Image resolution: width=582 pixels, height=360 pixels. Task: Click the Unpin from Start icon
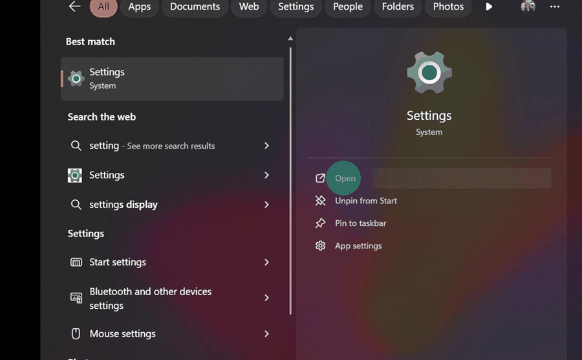click(320, 201)
